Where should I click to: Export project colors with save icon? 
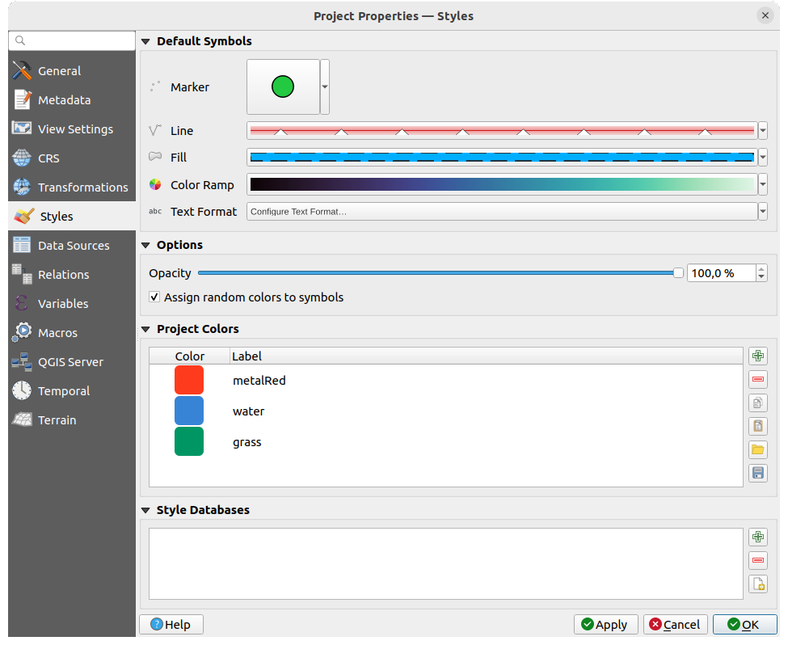point(757,473)
